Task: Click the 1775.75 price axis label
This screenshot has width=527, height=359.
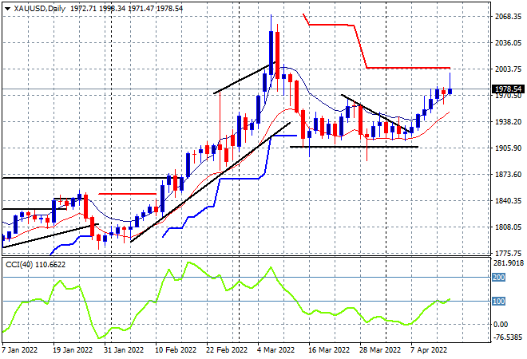Action: [508, 253]
